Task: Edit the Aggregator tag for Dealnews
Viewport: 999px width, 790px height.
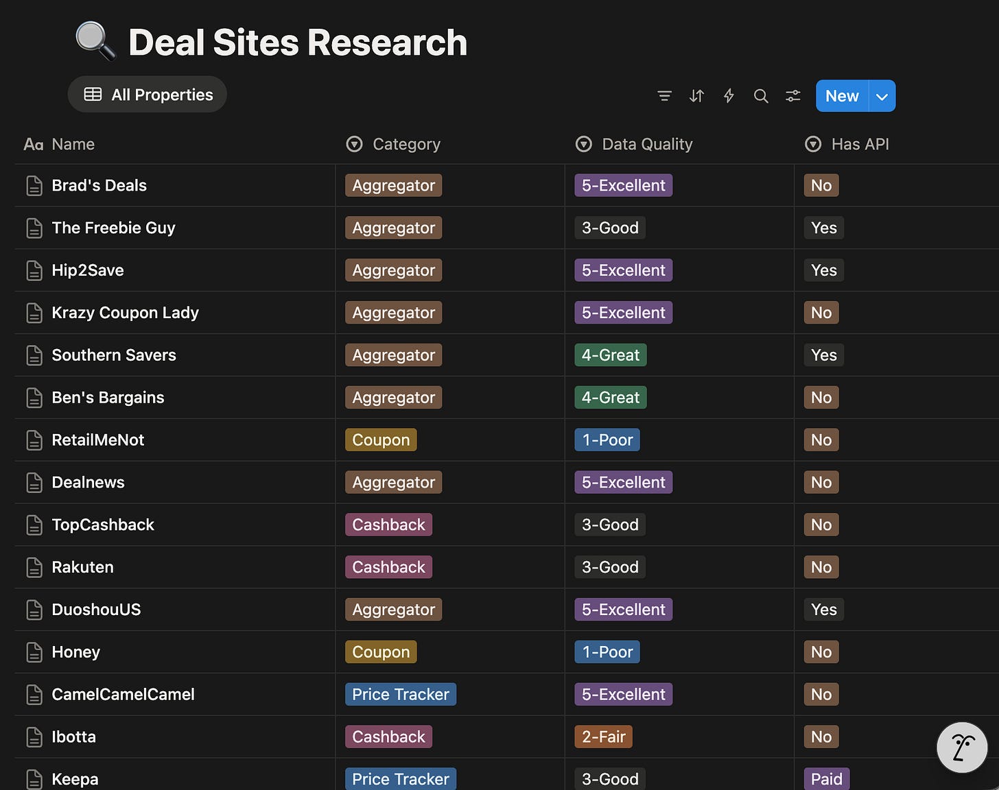Action: [394, 482]
